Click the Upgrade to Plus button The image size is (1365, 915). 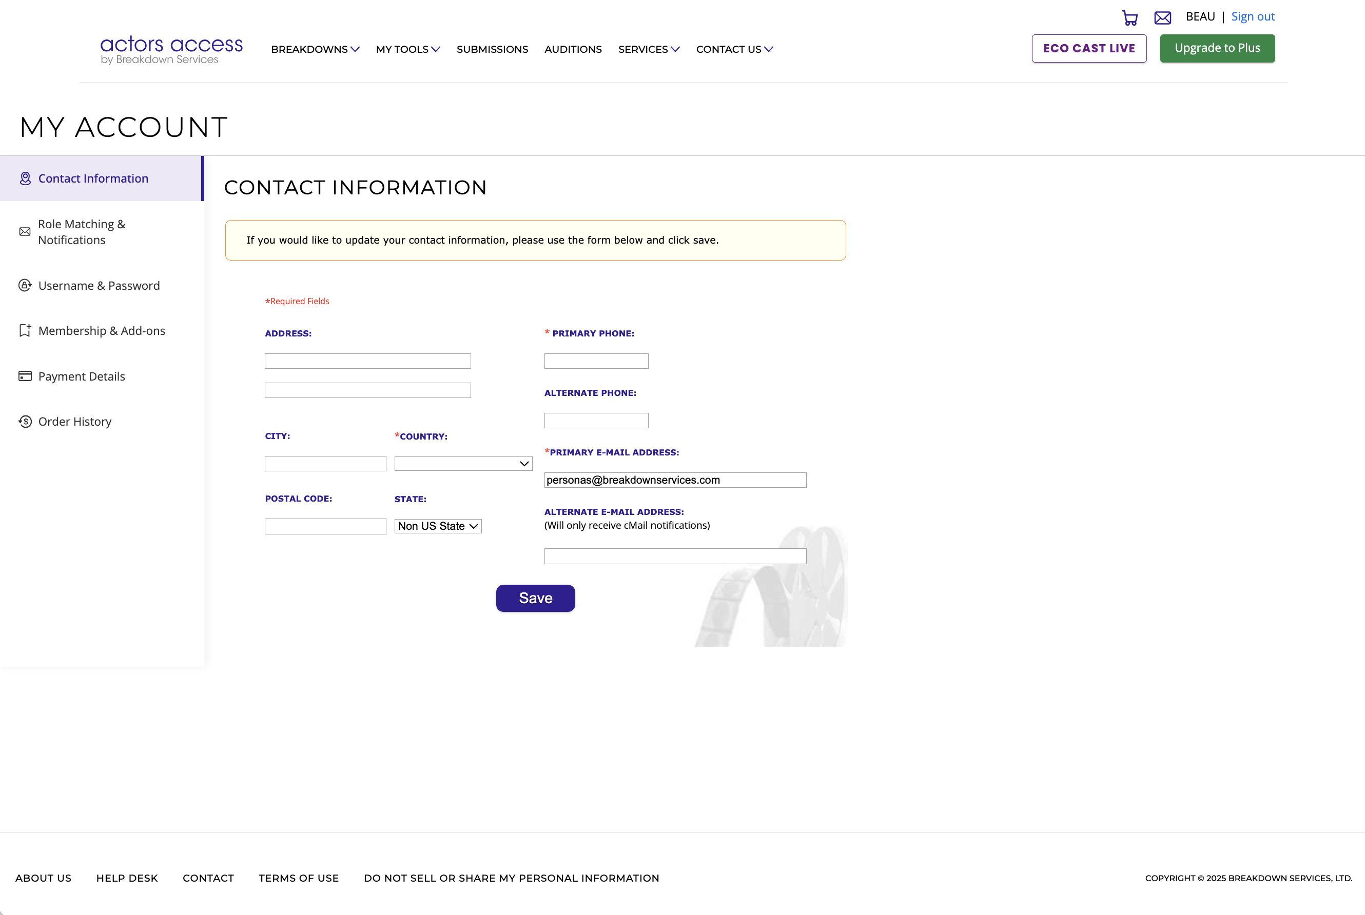coord(1217,48)
